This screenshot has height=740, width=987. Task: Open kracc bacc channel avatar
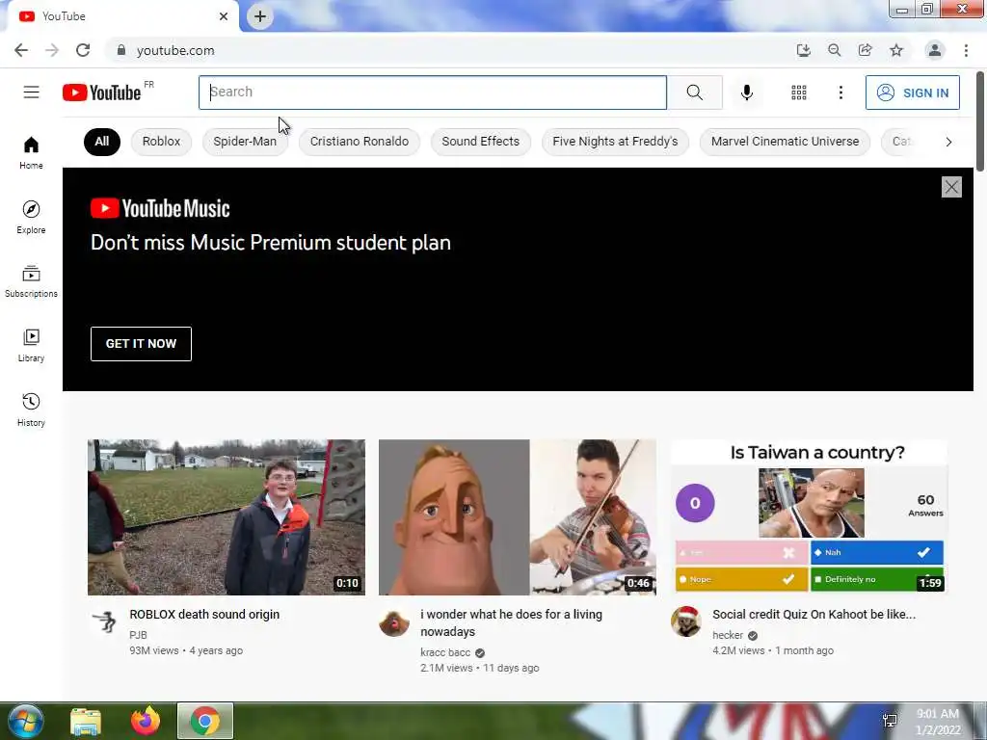pos(394,623)
